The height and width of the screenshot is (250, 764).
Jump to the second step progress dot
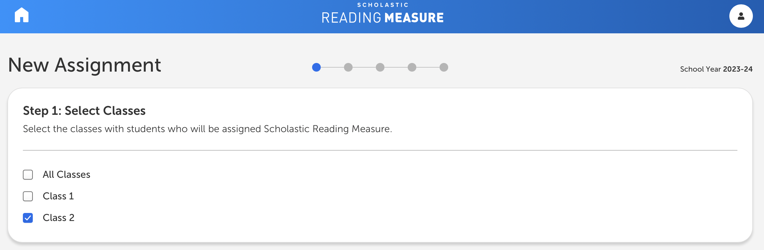[x=348, y=67]
